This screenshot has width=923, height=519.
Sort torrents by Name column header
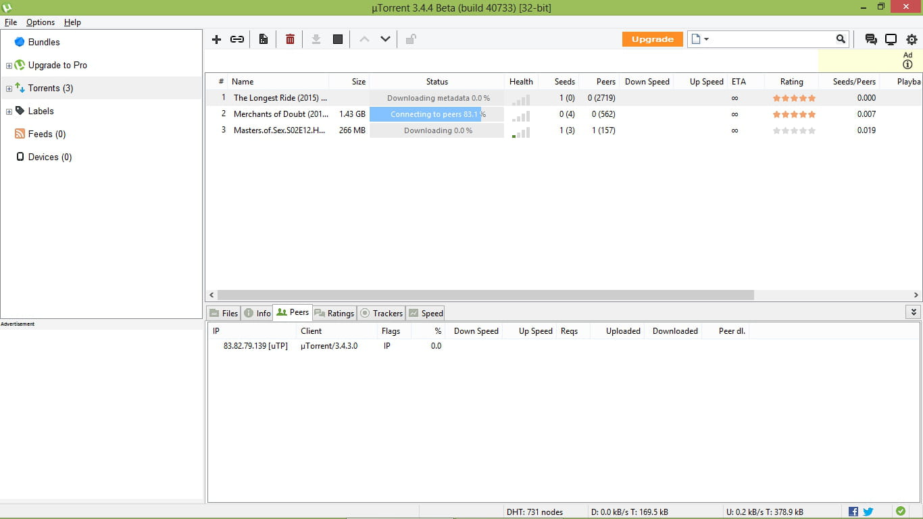278,82
